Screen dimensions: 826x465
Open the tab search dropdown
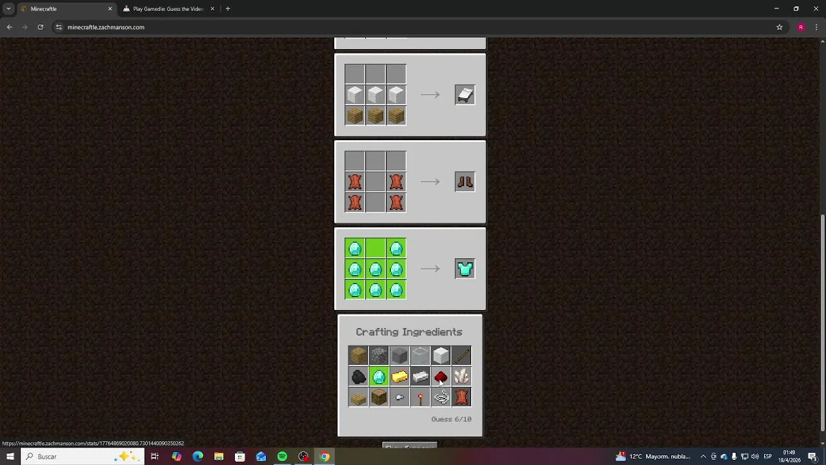(x=8, y=9)
